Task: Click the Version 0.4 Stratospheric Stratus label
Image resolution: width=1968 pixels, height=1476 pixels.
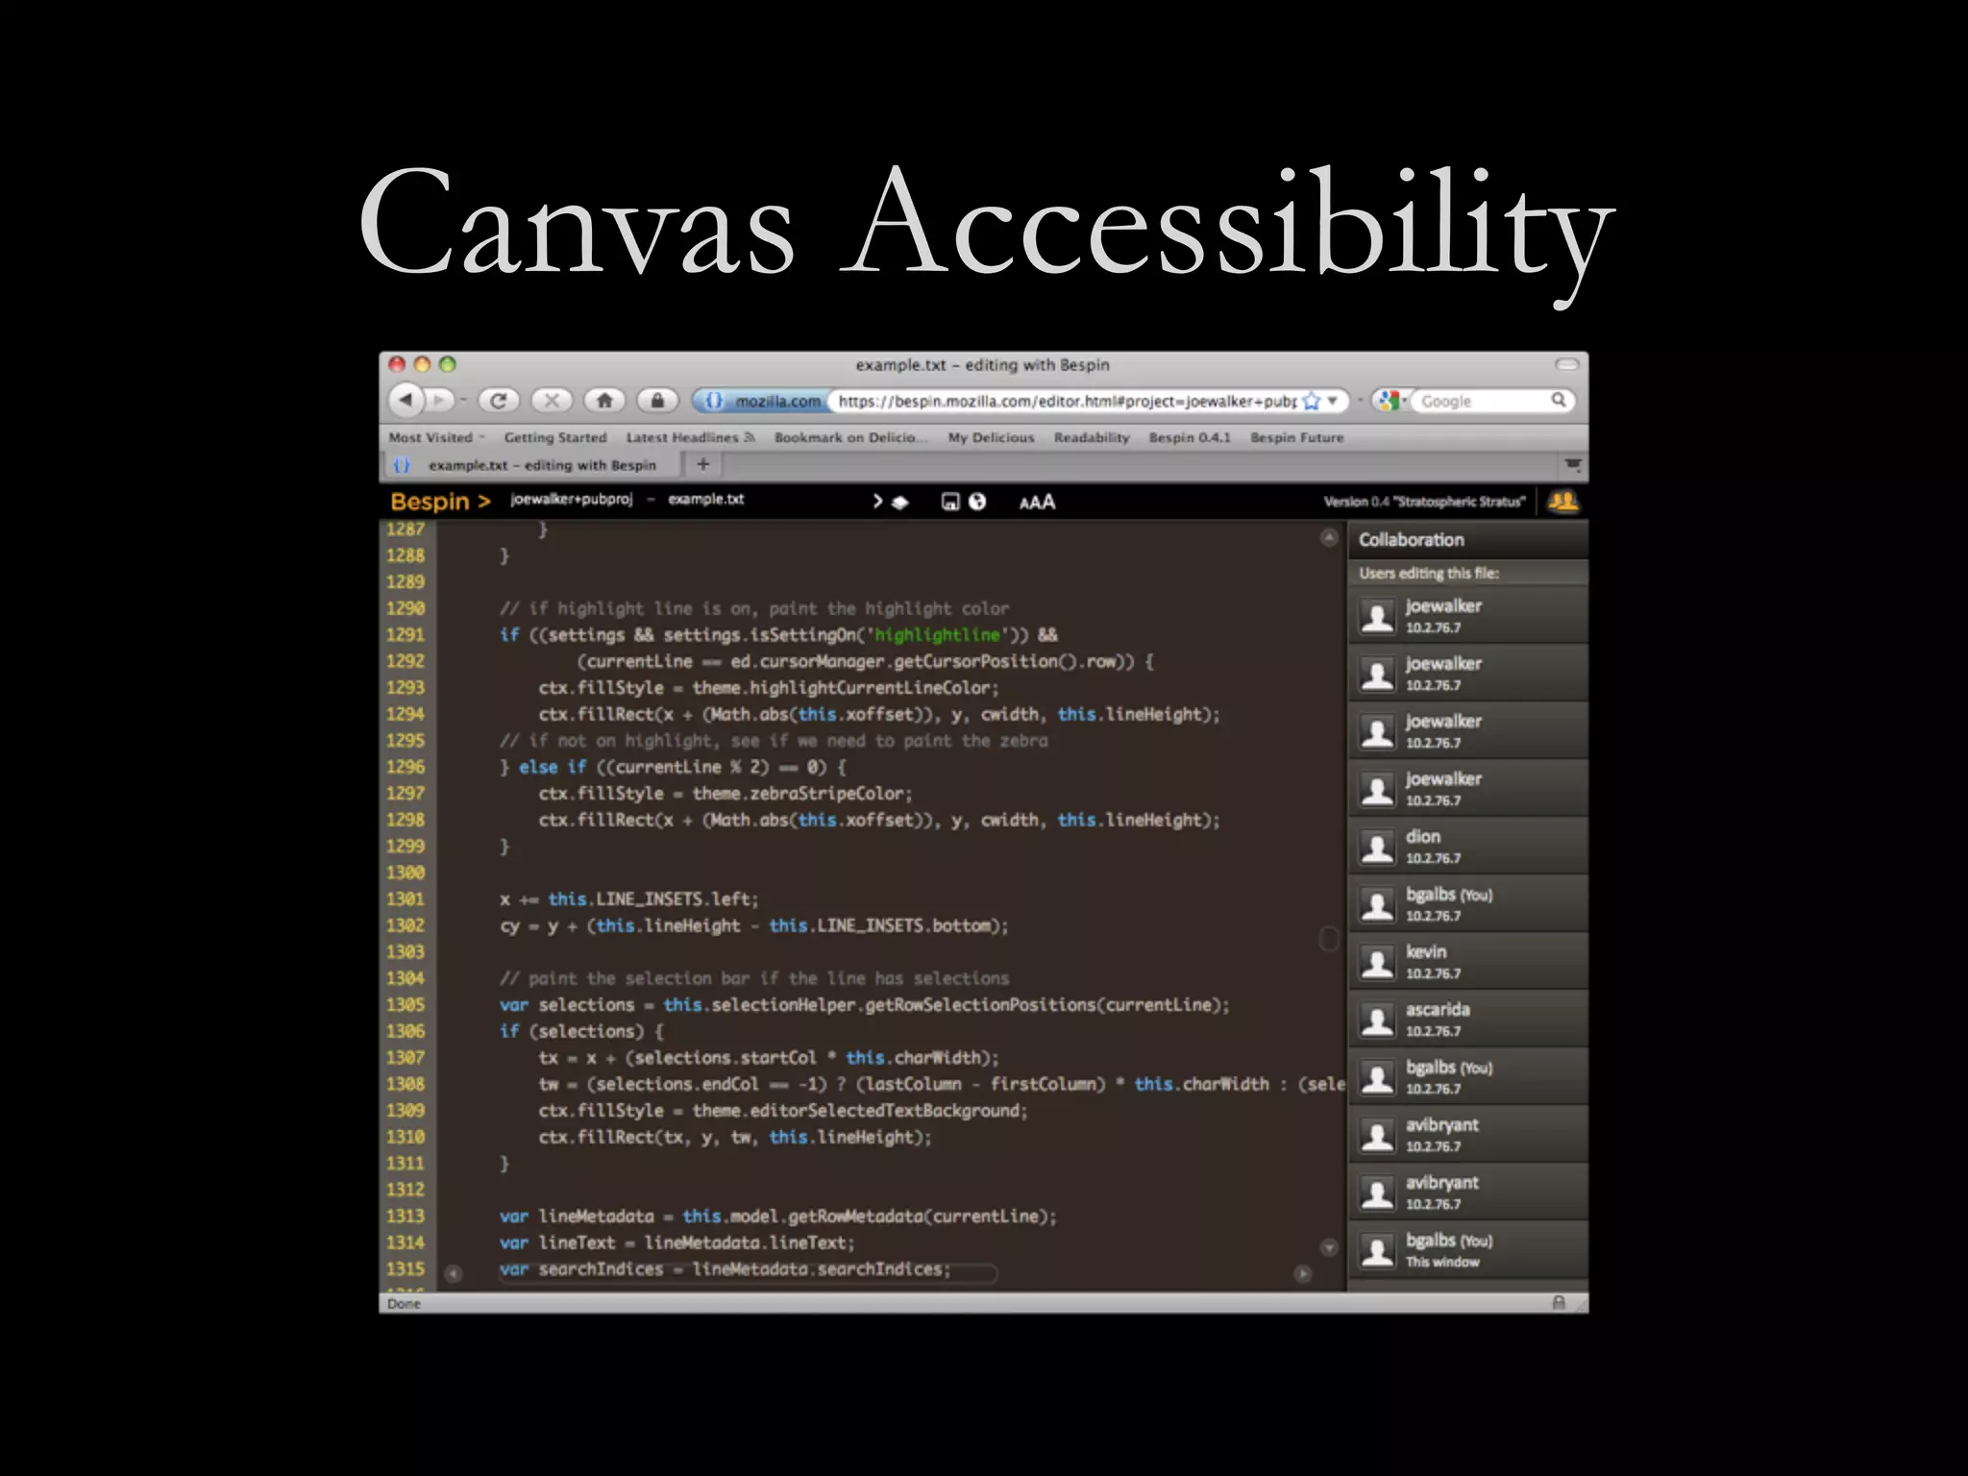Action: point(1423,502)
